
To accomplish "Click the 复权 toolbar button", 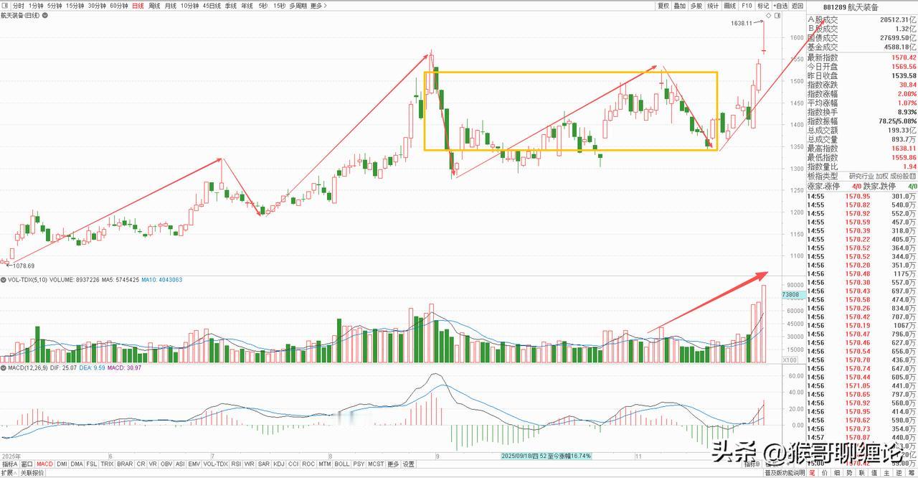I will [x=663, y=6].
